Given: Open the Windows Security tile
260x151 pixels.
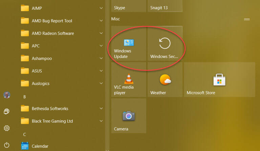Looking at the screenshot, I should pos(165,43).
